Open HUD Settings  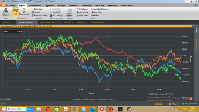[x=56, y=15]
